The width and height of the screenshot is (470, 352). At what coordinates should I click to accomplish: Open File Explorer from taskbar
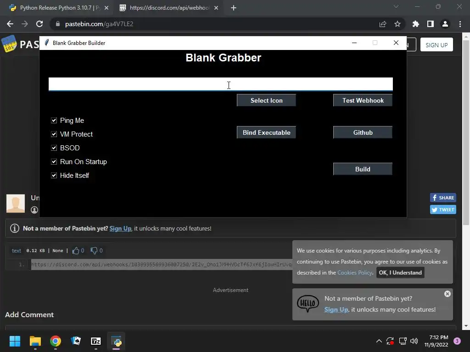(x=35, y=341)
